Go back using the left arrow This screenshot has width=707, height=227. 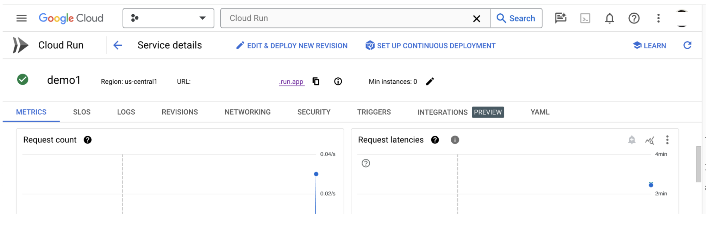tap(118, 45)
